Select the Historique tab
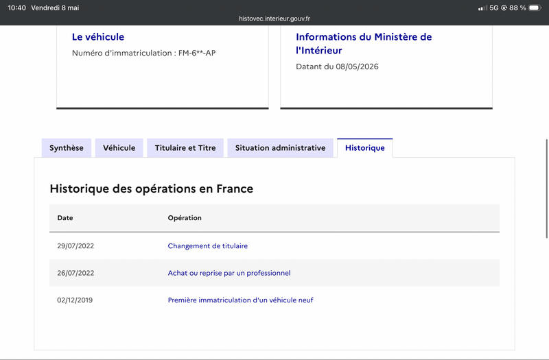Screen dimensions: 549x360 [365, 148]
